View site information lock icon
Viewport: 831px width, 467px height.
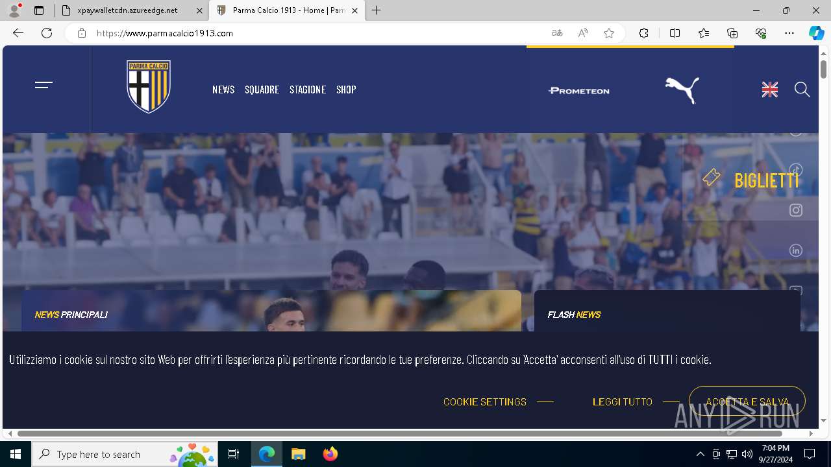[82, 33]
